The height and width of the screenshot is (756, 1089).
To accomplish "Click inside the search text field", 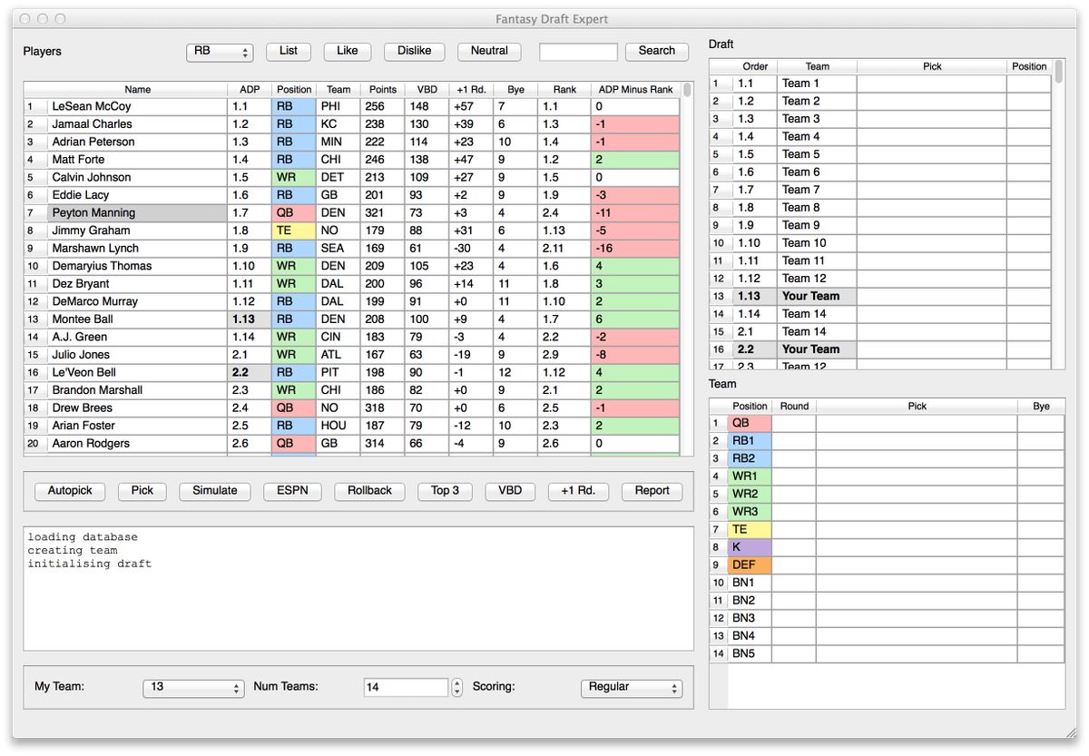I will (x=578, y=51).
